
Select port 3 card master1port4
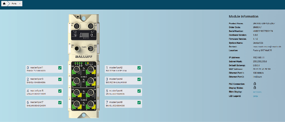[121, 80]
